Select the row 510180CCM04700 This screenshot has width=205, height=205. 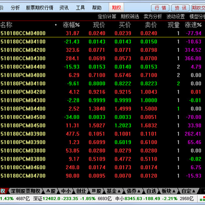102,175
